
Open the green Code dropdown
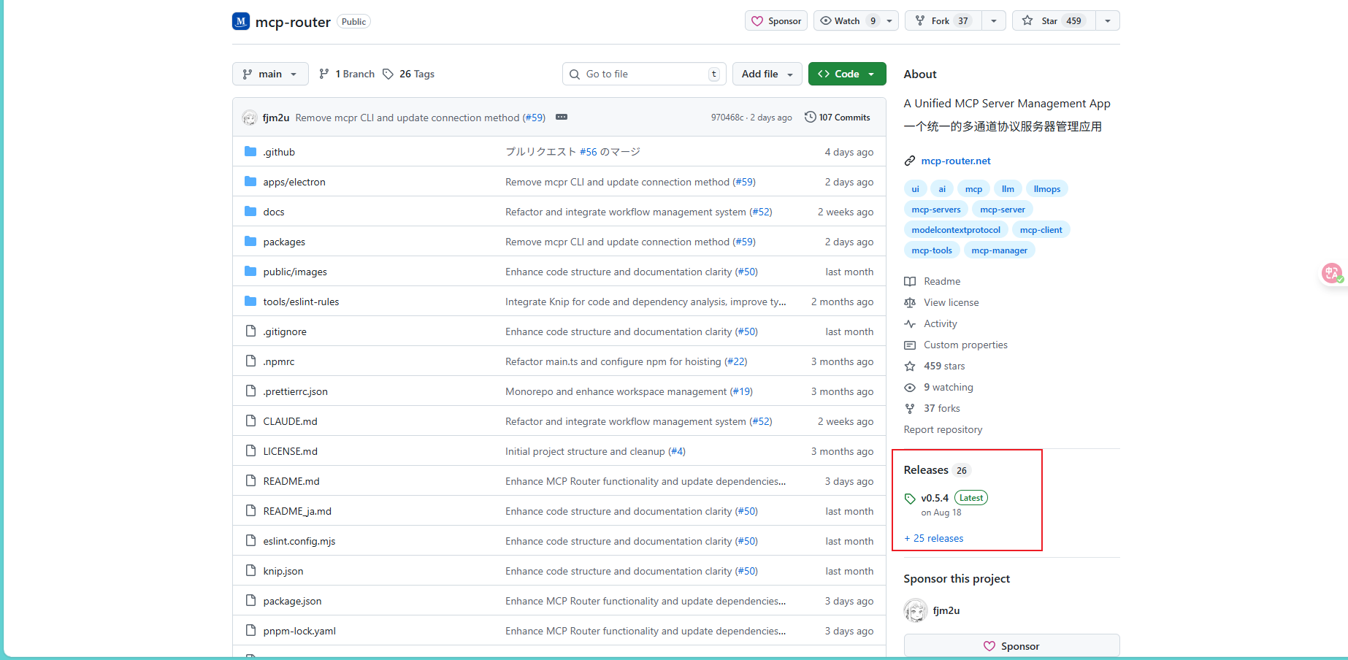tap(847, 74)
